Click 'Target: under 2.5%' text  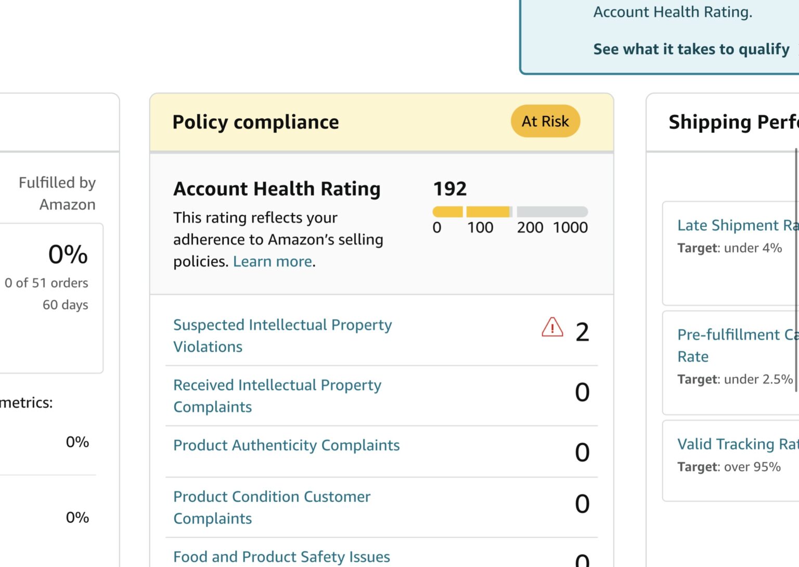735,379
